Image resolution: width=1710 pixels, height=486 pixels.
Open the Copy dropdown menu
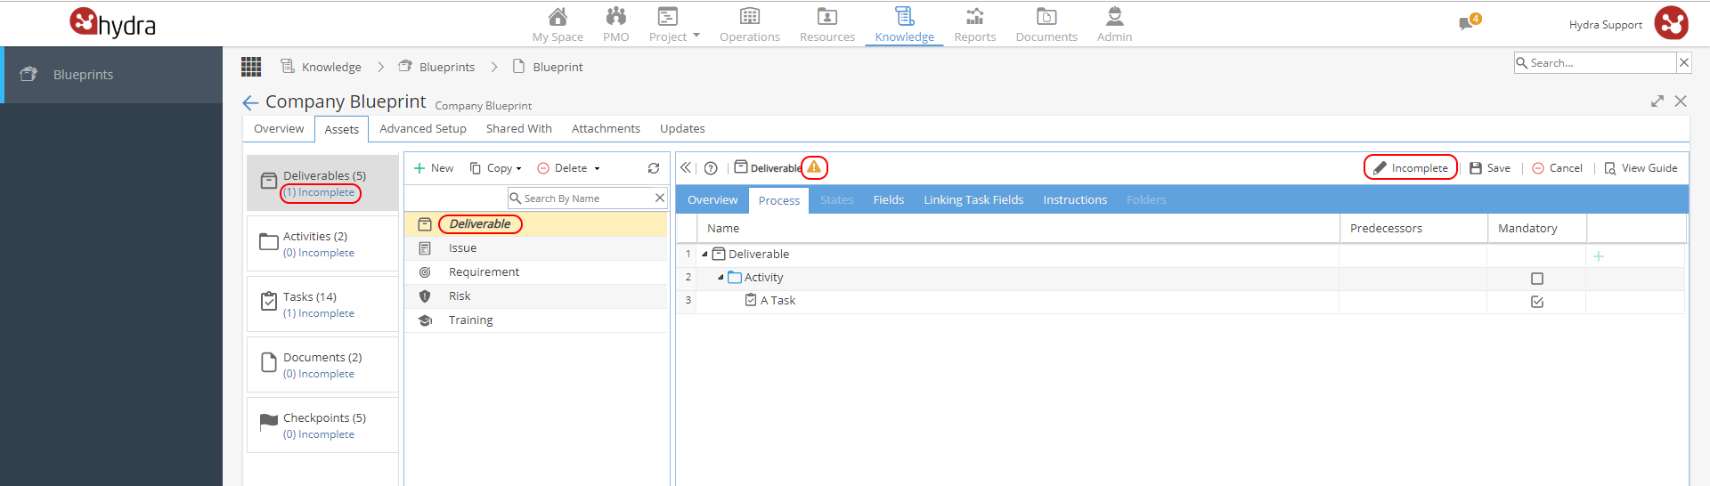[496, 168]
